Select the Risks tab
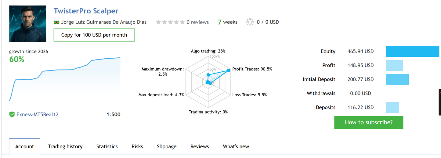The height and width of the screenshot is (158, 441). 137,146
